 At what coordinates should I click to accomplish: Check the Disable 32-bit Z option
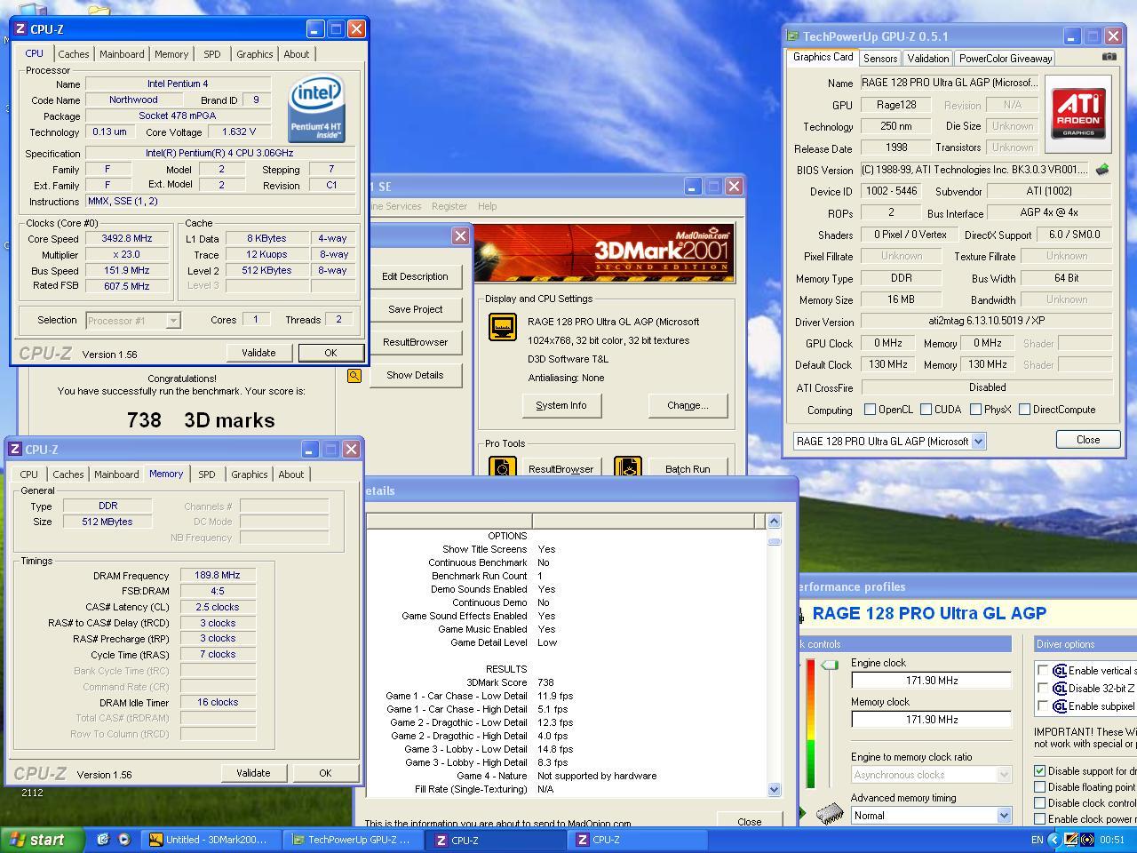coord(1043,689)
